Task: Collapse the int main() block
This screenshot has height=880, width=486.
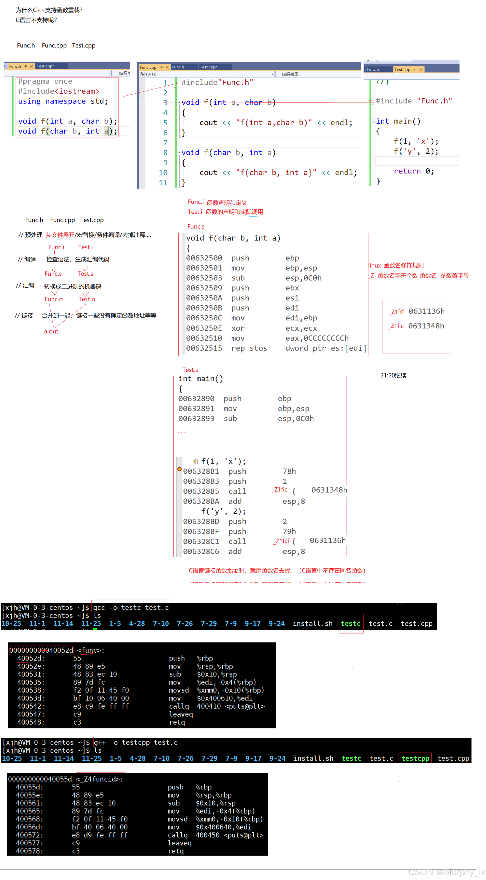Action: (x=373, y=121)
